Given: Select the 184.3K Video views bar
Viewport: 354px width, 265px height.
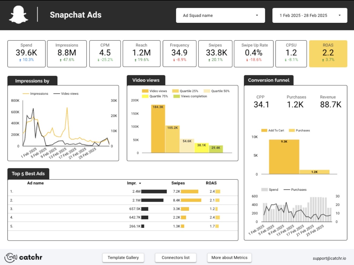Looking at the screenshot, I should [158, 129].
